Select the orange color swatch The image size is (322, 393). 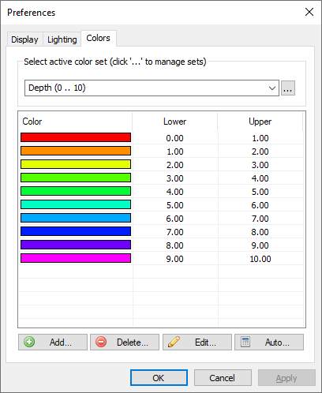[x=76, y=151]
